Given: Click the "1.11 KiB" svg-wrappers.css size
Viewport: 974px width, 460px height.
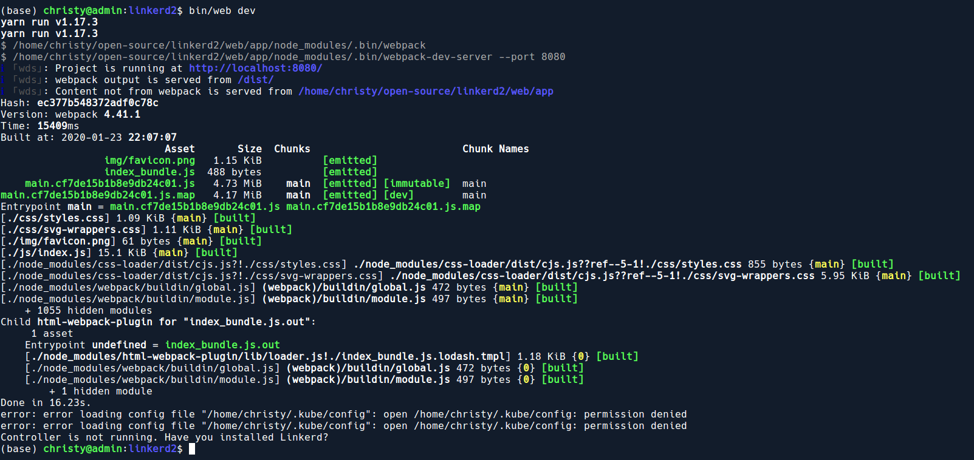Looking at the screenshot, I should pos(177,229).
